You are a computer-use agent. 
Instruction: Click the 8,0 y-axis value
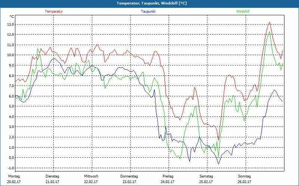tap(11, 76)
